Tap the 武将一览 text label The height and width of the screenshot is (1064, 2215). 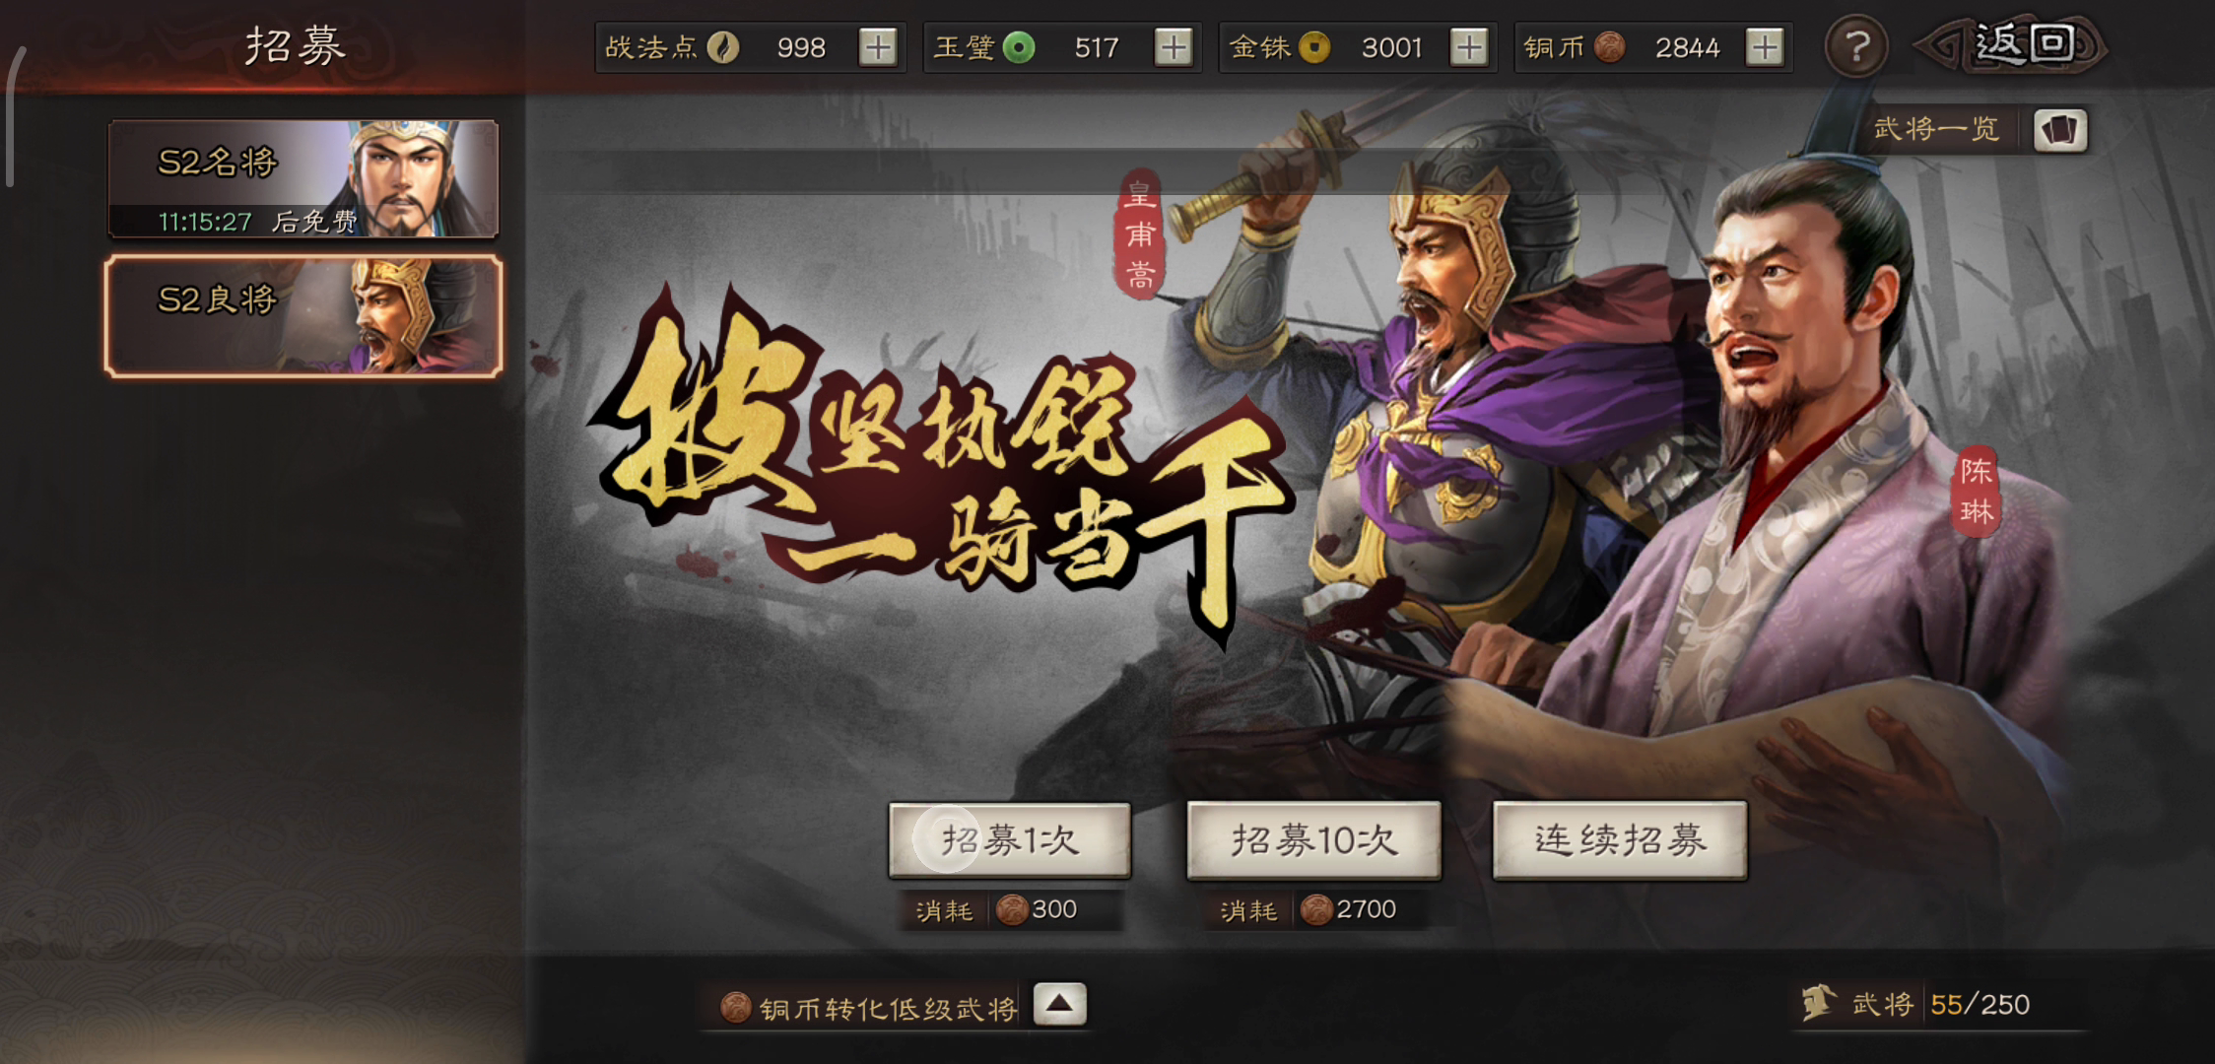point(1936,129)
